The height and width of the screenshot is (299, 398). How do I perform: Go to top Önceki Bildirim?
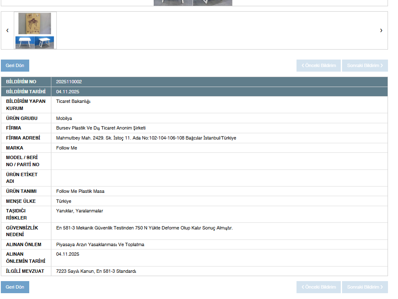coord(319,66)
